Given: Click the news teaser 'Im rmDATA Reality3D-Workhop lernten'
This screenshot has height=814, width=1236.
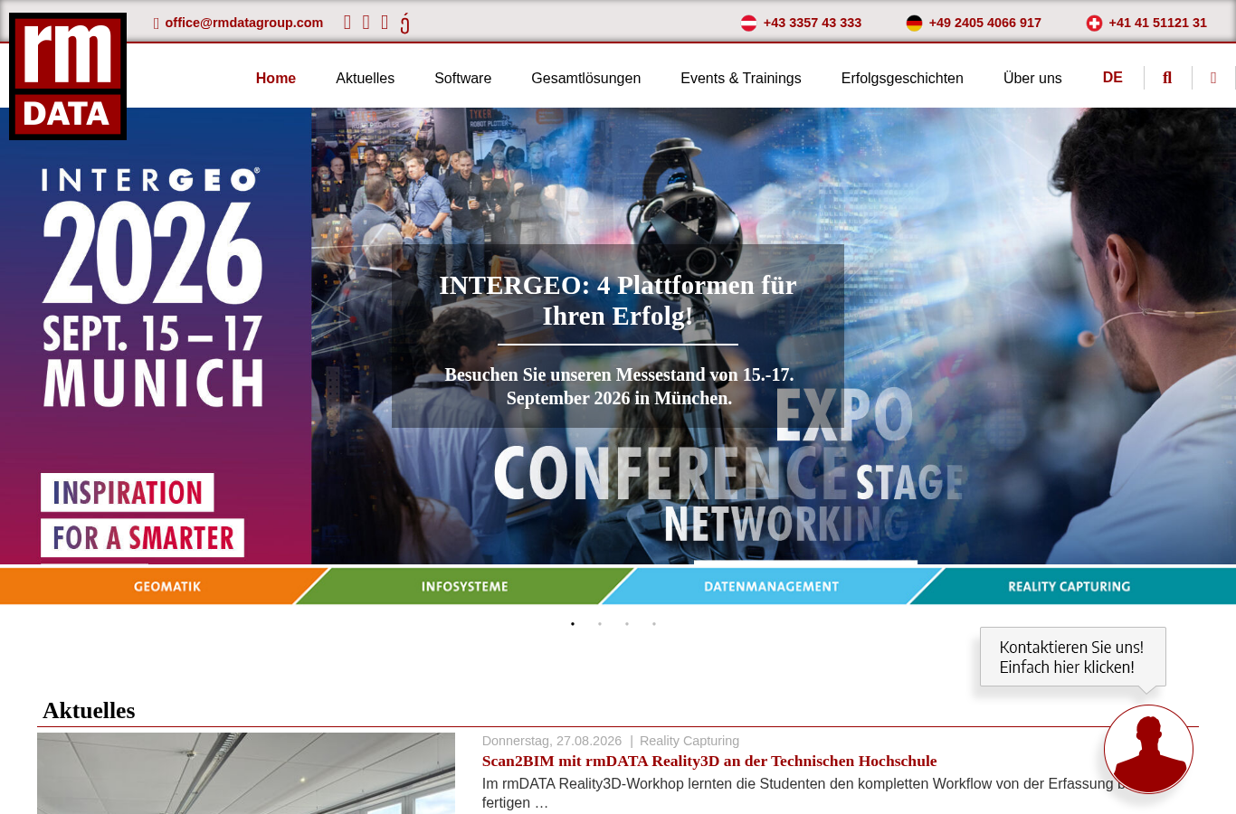Looking at the screenshot, I should click(x=803, y=793).
